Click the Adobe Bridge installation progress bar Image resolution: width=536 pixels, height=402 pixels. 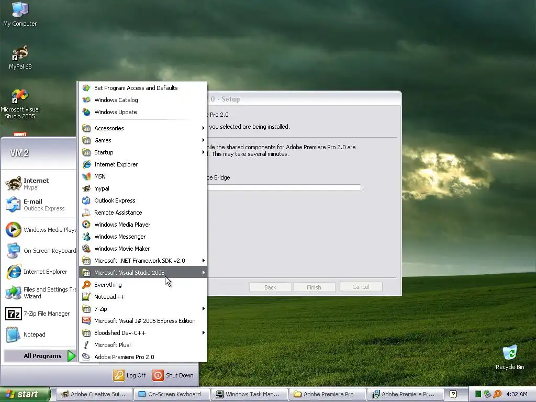(284, 188)
